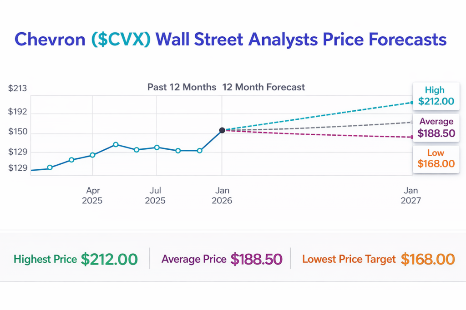Image resolution: width=466 pixels, height=310 pixels.
Task: Click the magenta Low forecast endpoint dot
Action: pos(412,137)
